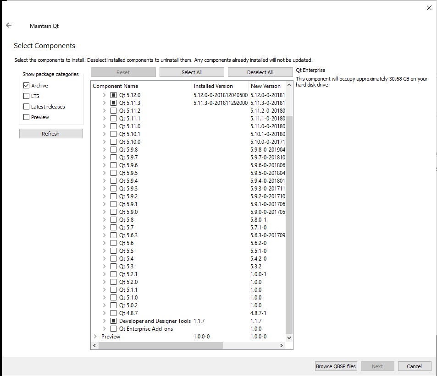Enable the LTS category checkbox

tap(27, 96)
